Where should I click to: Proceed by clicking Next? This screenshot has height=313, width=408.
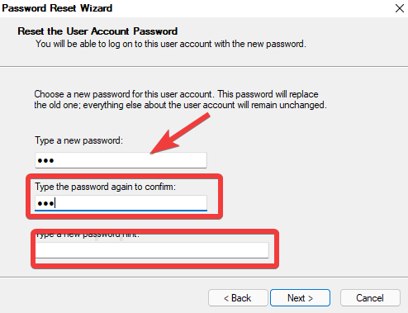pyautogui.click(x=300, y=298)
